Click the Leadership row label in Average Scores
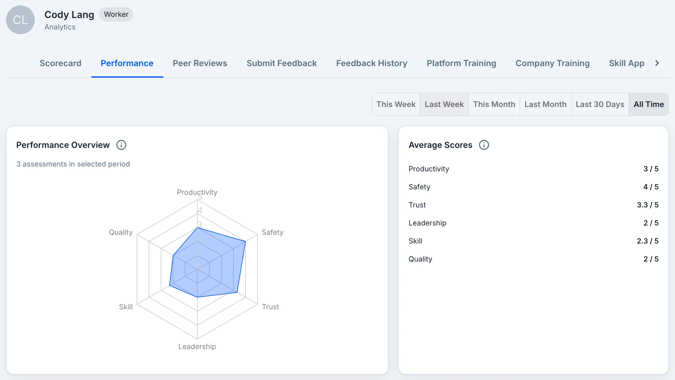This screenshot has width=675, height=380. point(427,223)
